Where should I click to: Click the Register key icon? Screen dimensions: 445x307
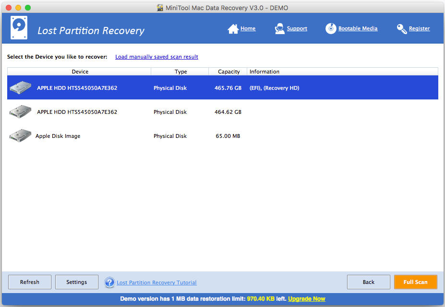coord(402,29)
